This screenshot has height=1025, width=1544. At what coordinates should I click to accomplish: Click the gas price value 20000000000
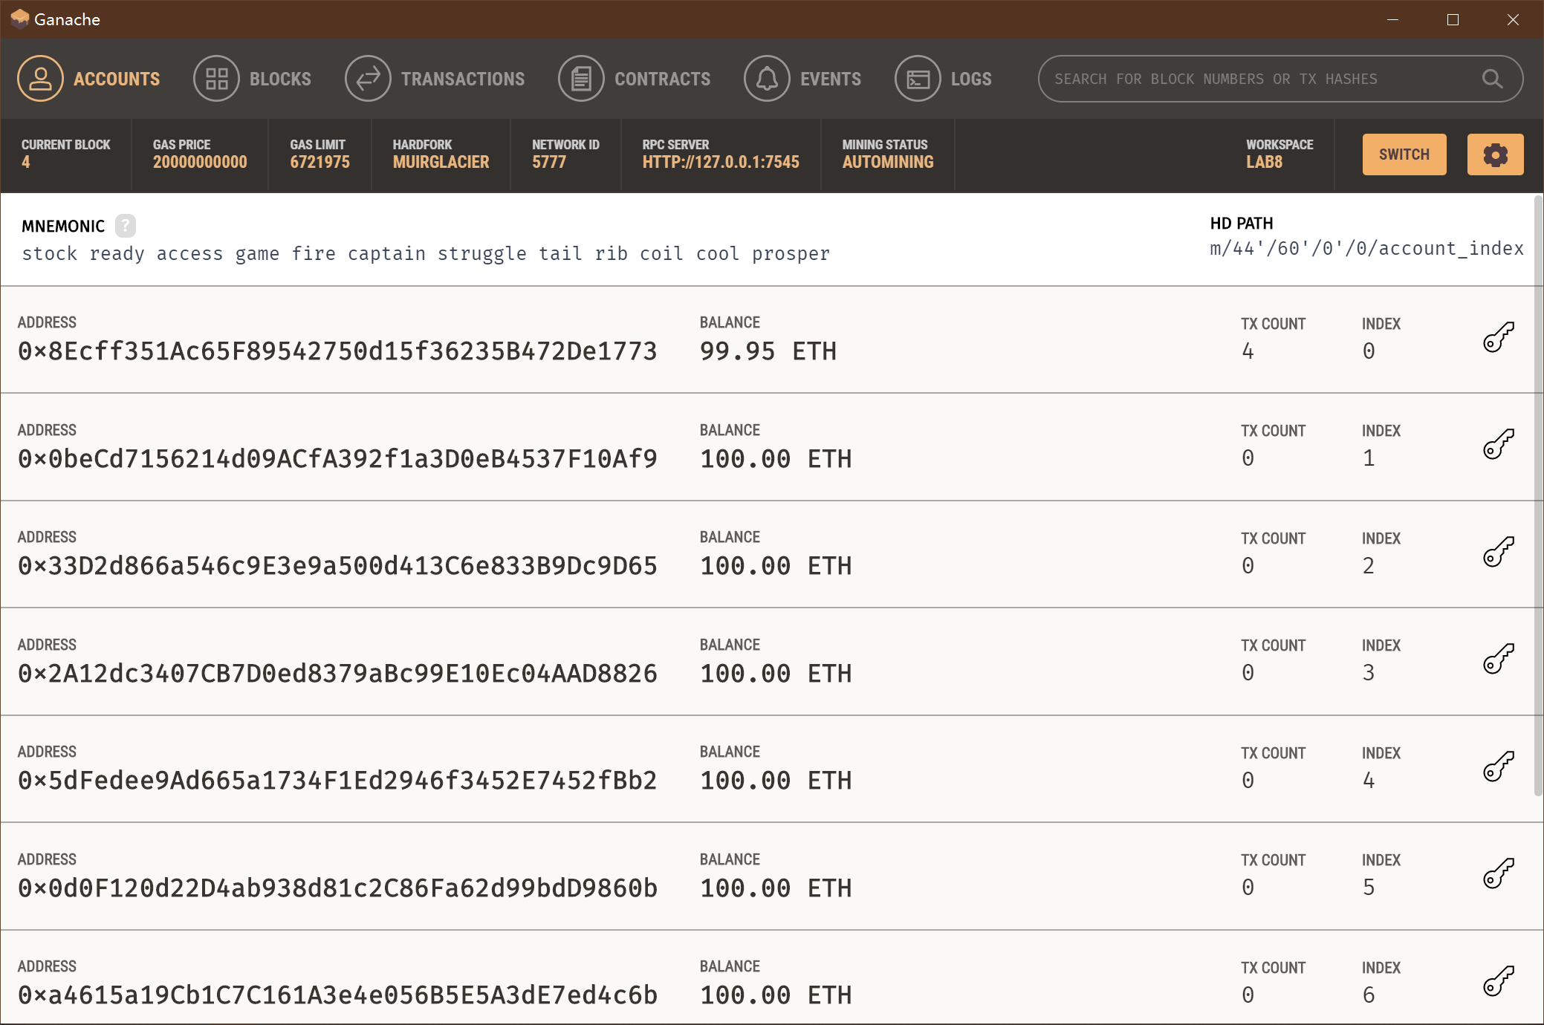pyautogui.click(x=200, y=162)
